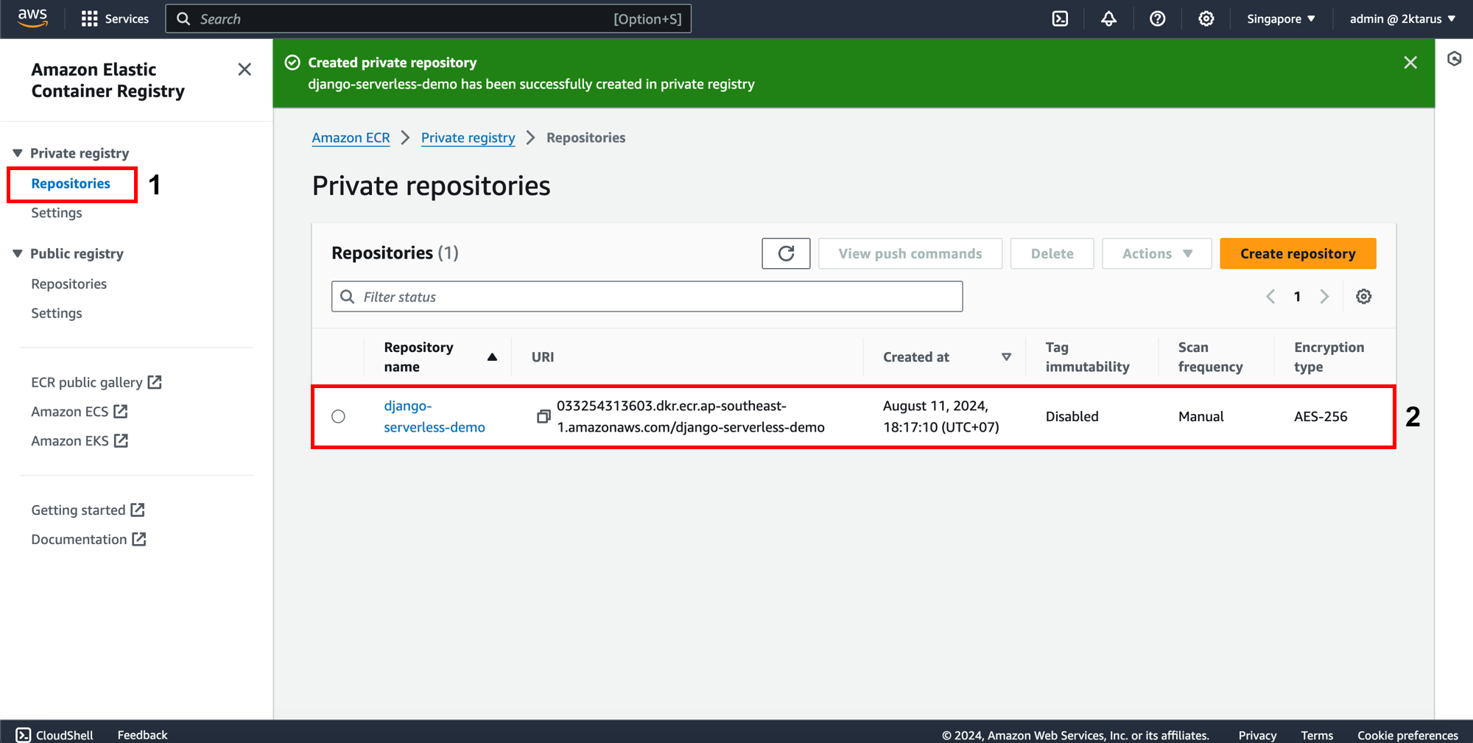Screen dimensions: 1473x743
Task: Open Settings under Private registry
Action: point(57,213)
